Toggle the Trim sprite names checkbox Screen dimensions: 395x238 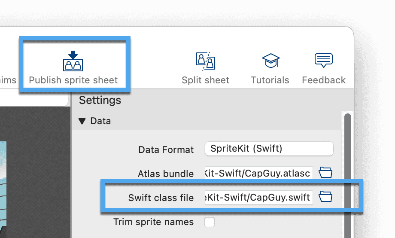click(x=210, y=222)
